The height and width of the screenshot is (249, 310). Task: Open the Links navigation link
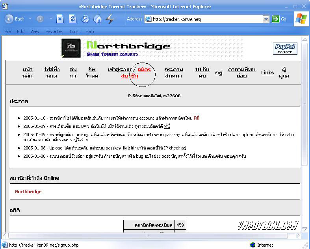(267, 73)
